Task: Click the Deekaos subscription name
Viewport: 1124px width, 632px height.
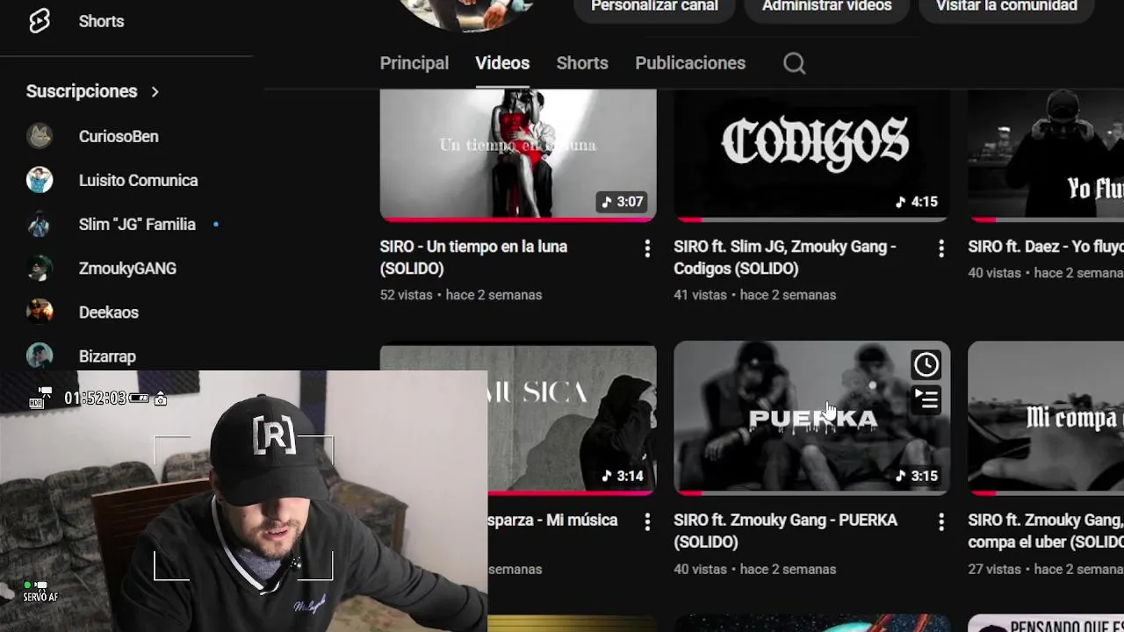Action: 109,312
